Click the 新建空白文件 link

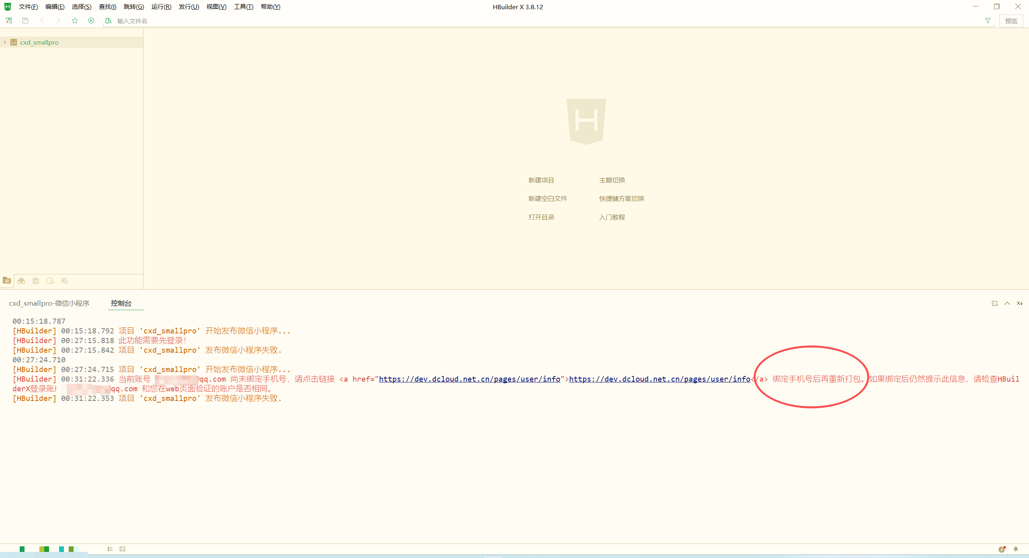[547, 198]
